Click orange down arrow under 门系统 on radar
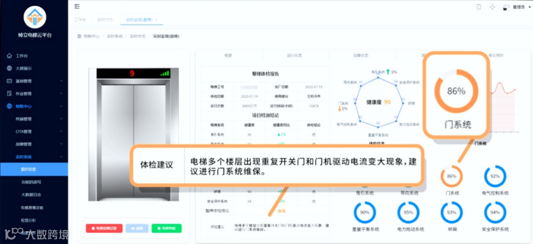 (x=340, y=108)
